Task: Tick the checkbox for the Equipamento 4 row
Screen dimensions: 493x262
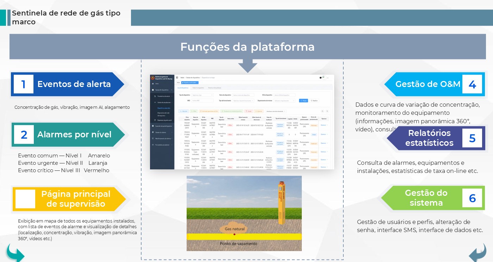Action: (x=181, y=143)
